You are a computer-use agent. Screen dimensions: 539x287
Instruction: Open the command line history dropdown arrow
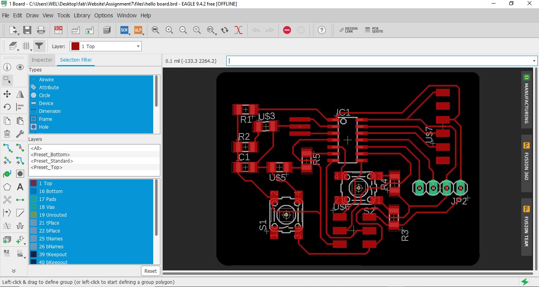tap(534, 61)
